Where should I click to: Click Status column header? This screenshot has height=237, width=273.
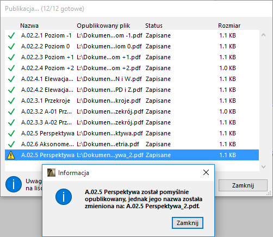(x=154, y=26)
